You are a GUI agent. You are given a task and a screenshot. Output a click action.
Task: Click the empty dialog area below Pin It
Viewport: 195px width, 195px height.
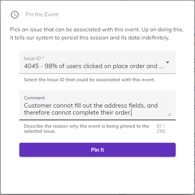pos(97,175)
